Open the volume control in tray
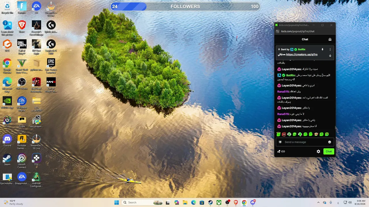Image resolution: width=369 pixels, height=207 pixels. 350,202
